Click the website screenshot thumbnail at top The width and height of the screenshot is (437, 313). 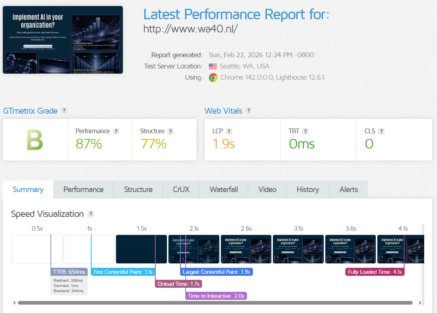coord(63,40)
